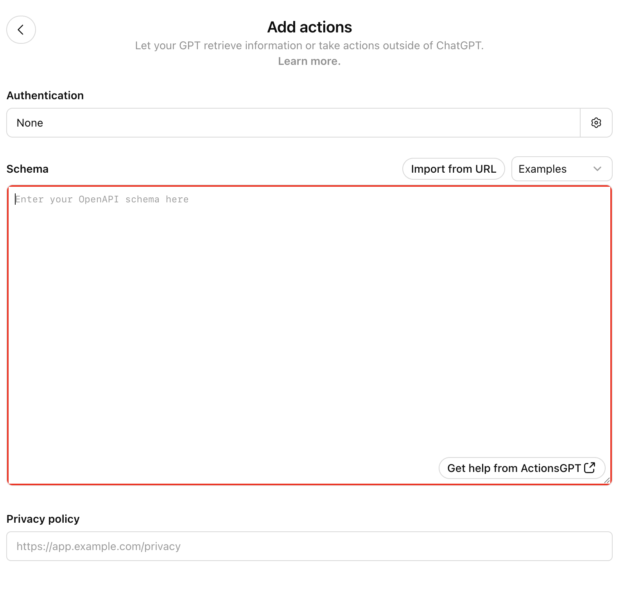This screenshot has height=604, width=624.
Task: Click Get help from ActionsGPT
Action: (x=522, y=468)
